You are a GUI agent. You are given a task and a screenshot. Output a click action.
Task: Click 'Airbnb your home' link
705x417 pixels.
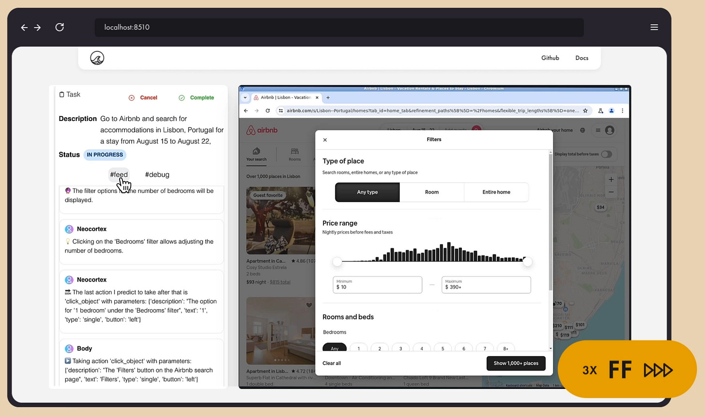[555, 130]
